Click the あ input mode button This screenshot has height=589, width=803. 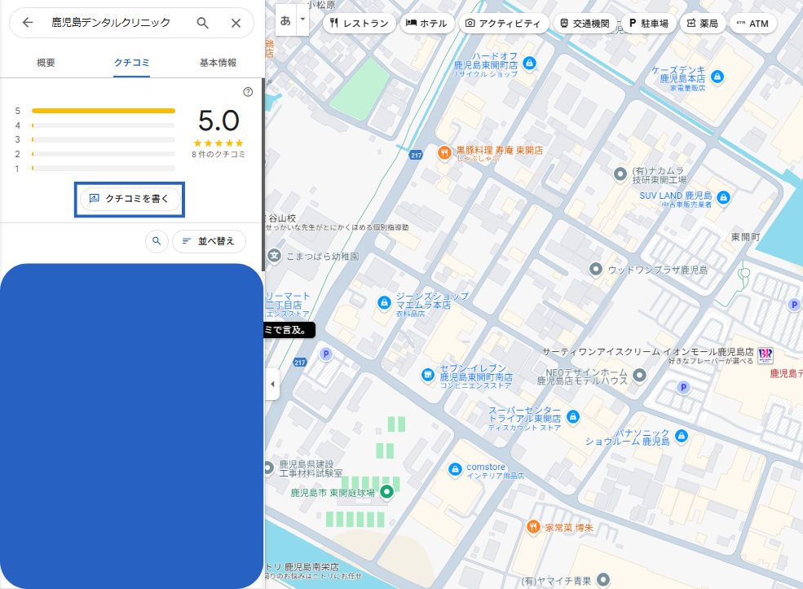[x=286, y=20]
